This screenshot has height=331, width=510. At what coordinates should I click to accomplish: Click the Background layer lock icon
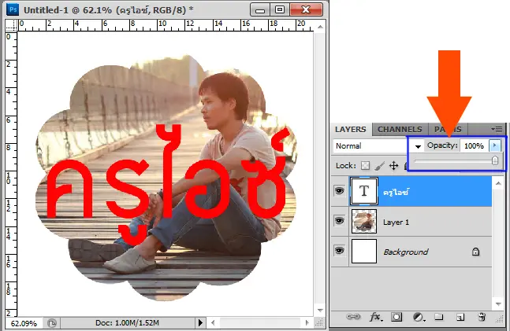click(475, 252)
